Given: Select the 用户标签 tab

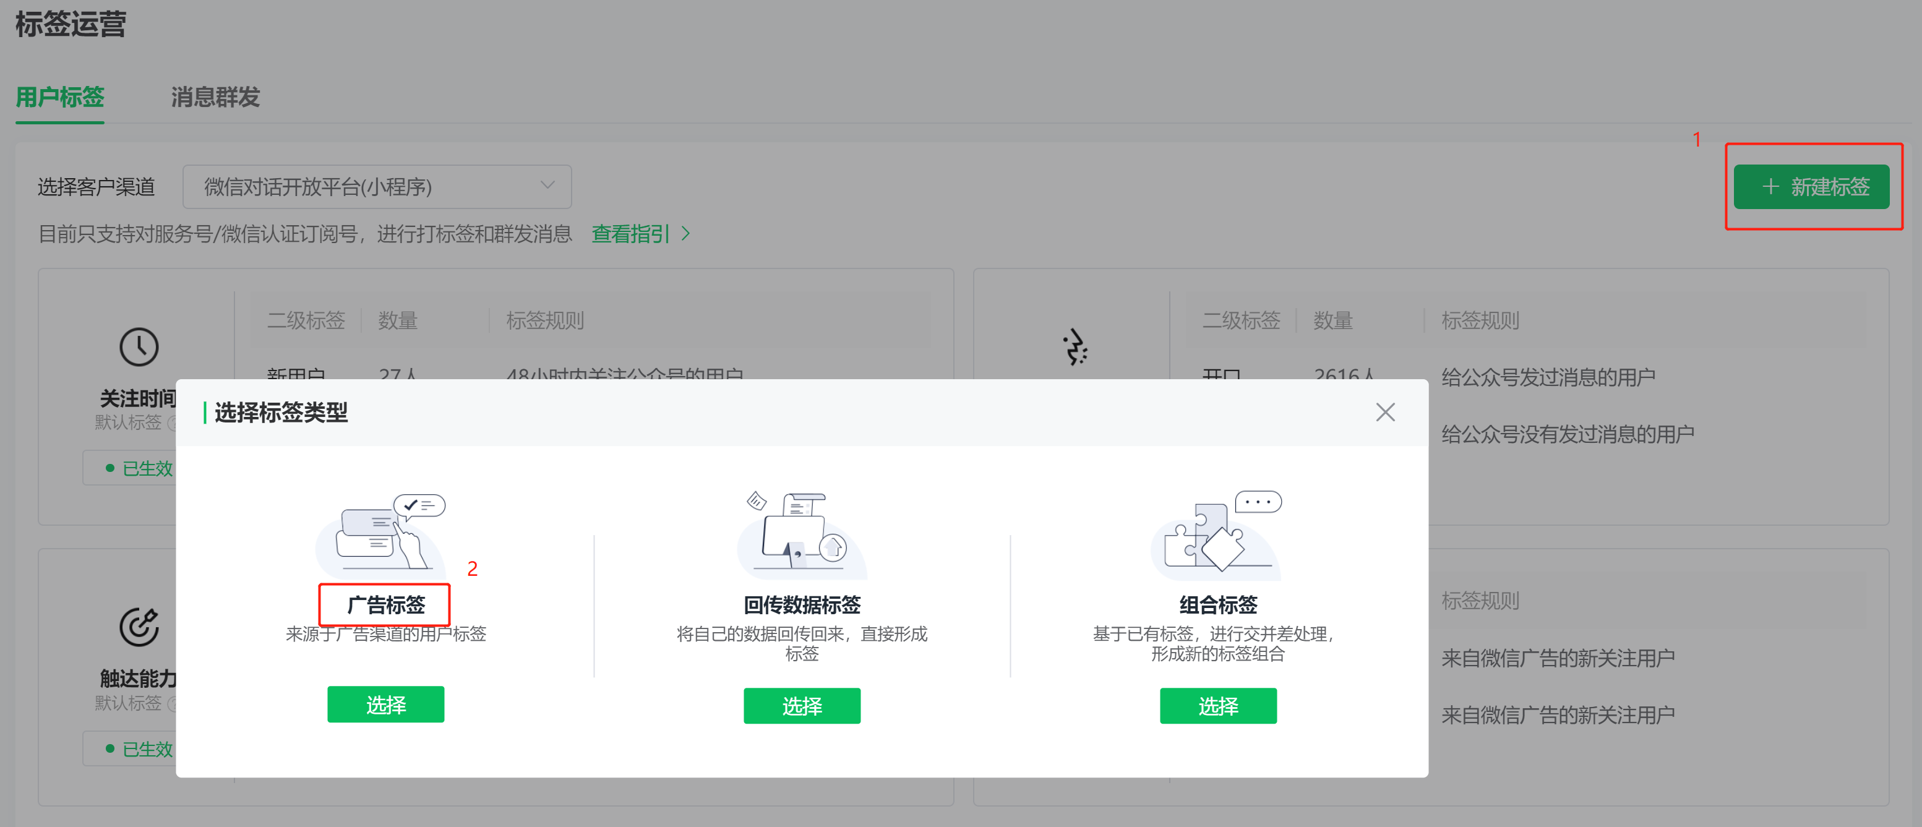Looking at the screenshot, I should (59, 97).
